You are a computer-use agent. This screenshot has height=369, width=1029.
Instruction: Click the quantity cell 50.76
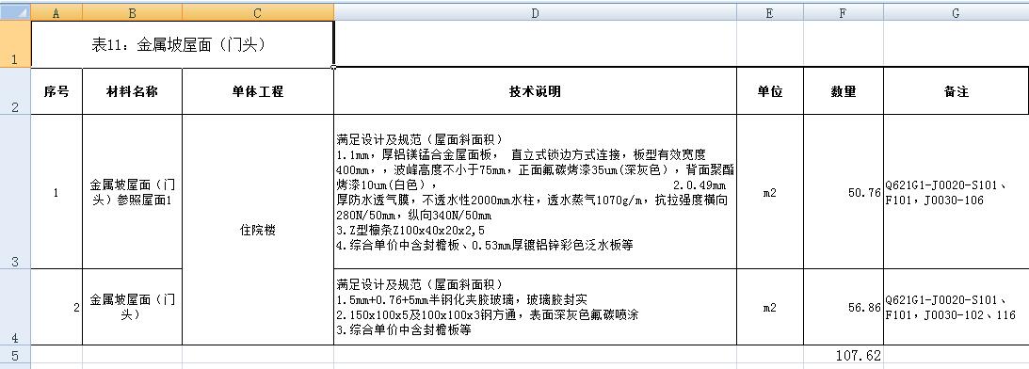(844, 192)
